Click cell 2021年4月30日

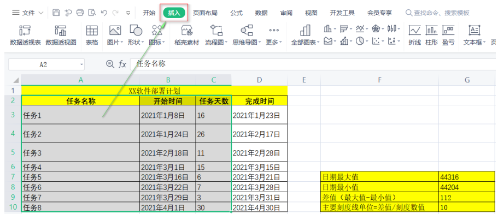click(x=260, y=208)
